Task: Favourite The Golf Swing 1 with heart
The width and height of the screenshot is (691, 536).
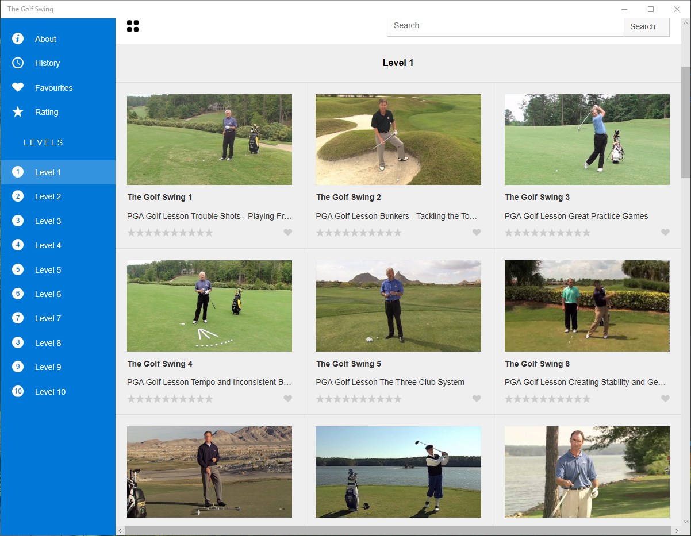Action: pyautogui.click(x=288, y=232)
